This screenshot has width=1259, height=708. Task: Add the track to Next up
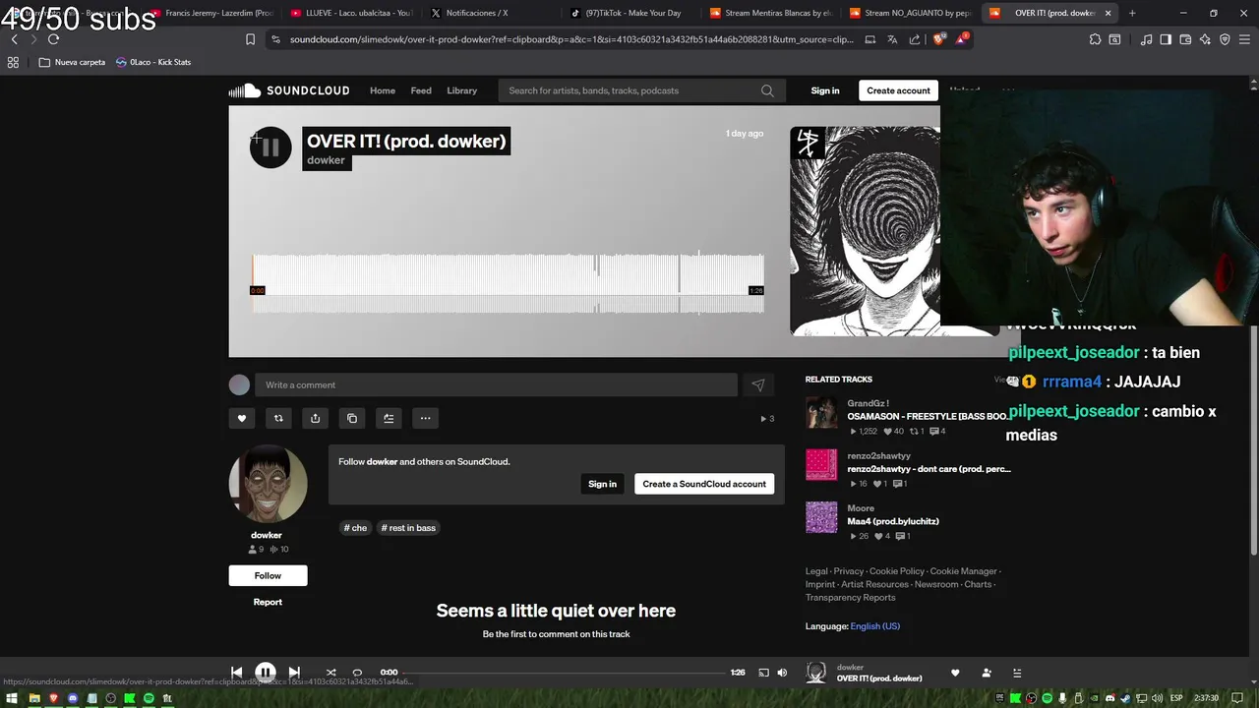[389, 418]
